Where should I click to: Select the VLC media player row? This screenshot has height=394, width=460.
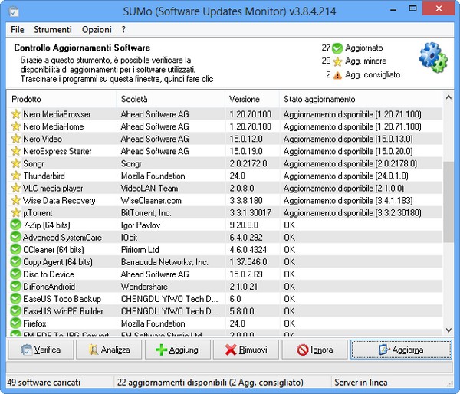point(225,188)
